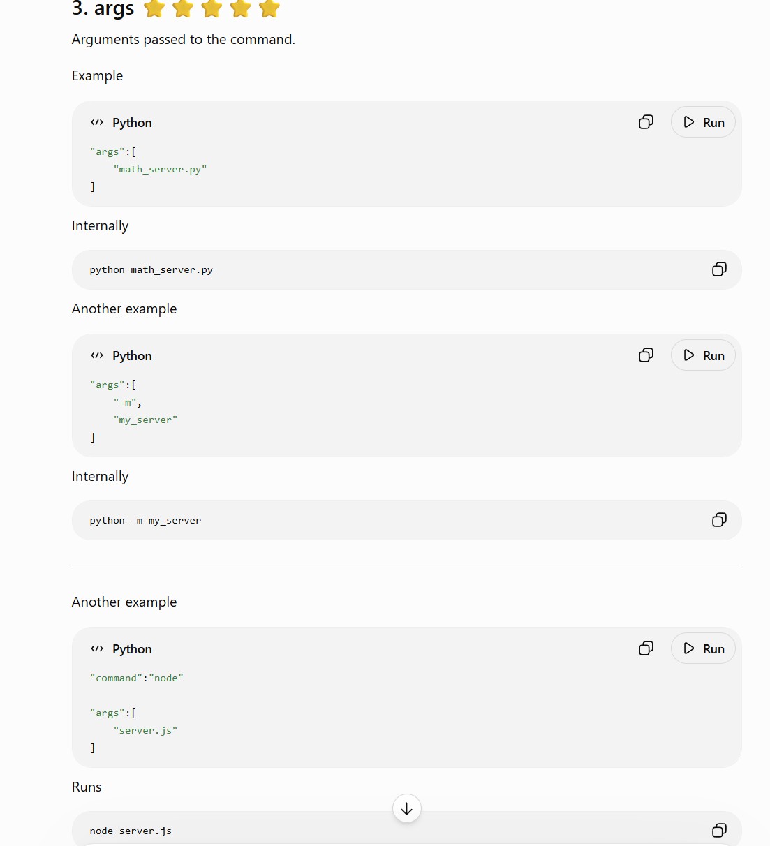This screenshot has width=770, height=846.
Task: Click the code icon in second Python block
Action: [97, 356]
